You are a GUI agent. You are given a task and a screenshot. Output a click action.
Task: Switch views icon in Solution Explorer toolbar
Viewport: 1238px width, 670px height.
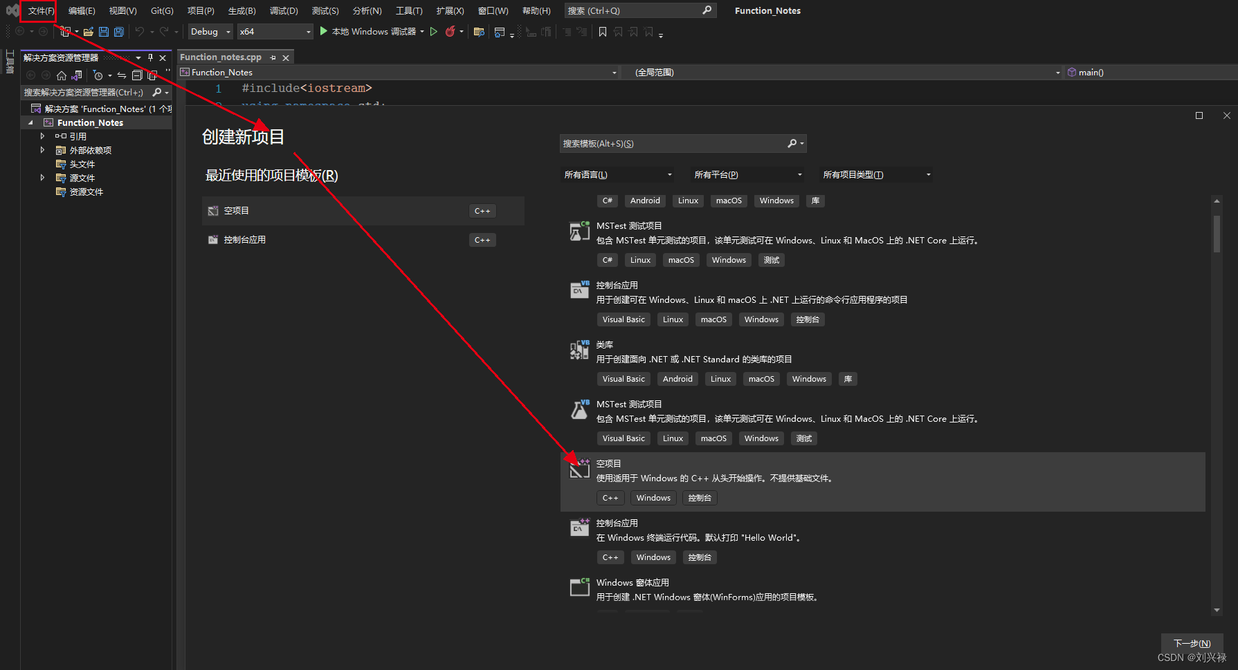pos(77,75)
